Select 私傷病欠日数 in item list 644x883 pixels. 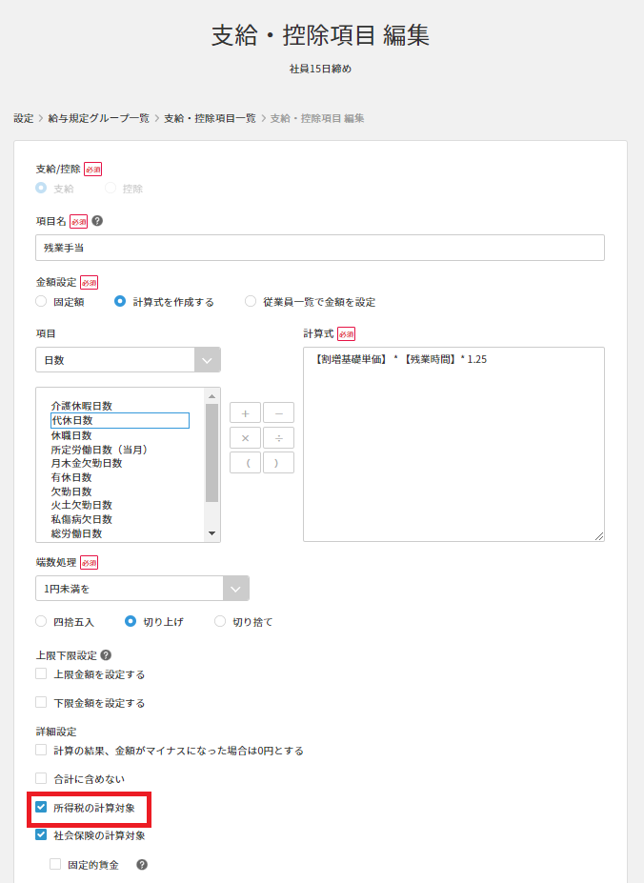tap(82, 519)
